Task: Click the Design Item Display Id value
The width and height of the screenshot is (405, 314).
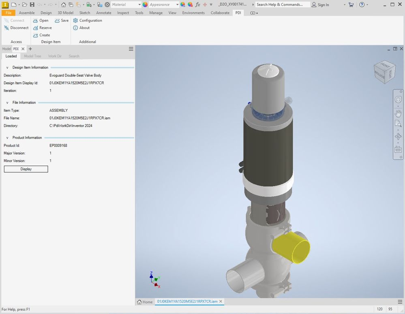Action: (x=77, y=83)
